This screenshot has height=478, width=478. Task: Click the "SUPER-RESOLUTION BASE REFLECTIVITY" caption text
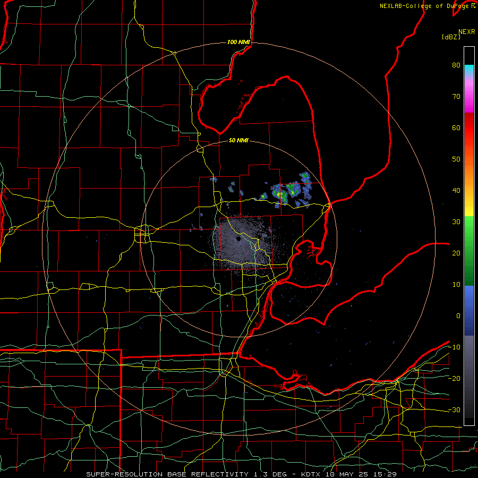click(x=167, y=474)
